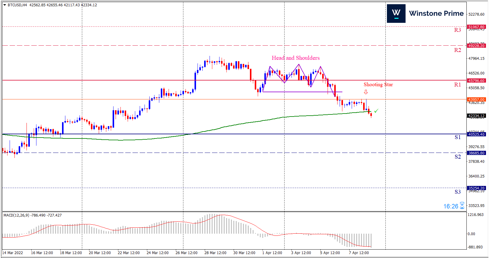Click the Winstone Prime W logo
This screenshot has height=258, width=489.
(396, 14)
